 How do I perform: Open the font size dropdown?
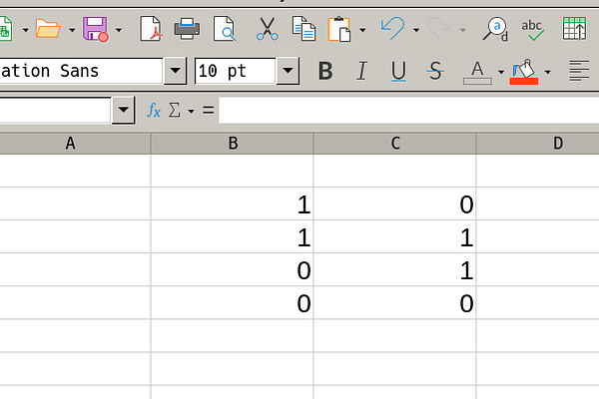coord(288,71)
